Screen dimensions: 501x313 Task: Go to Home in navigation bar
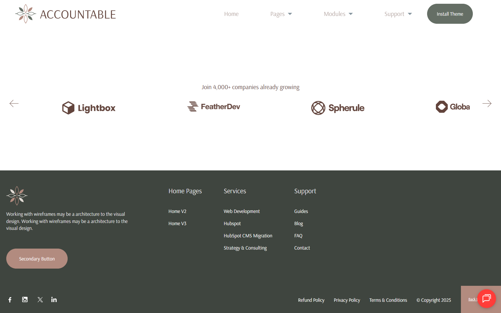point(231,14)
